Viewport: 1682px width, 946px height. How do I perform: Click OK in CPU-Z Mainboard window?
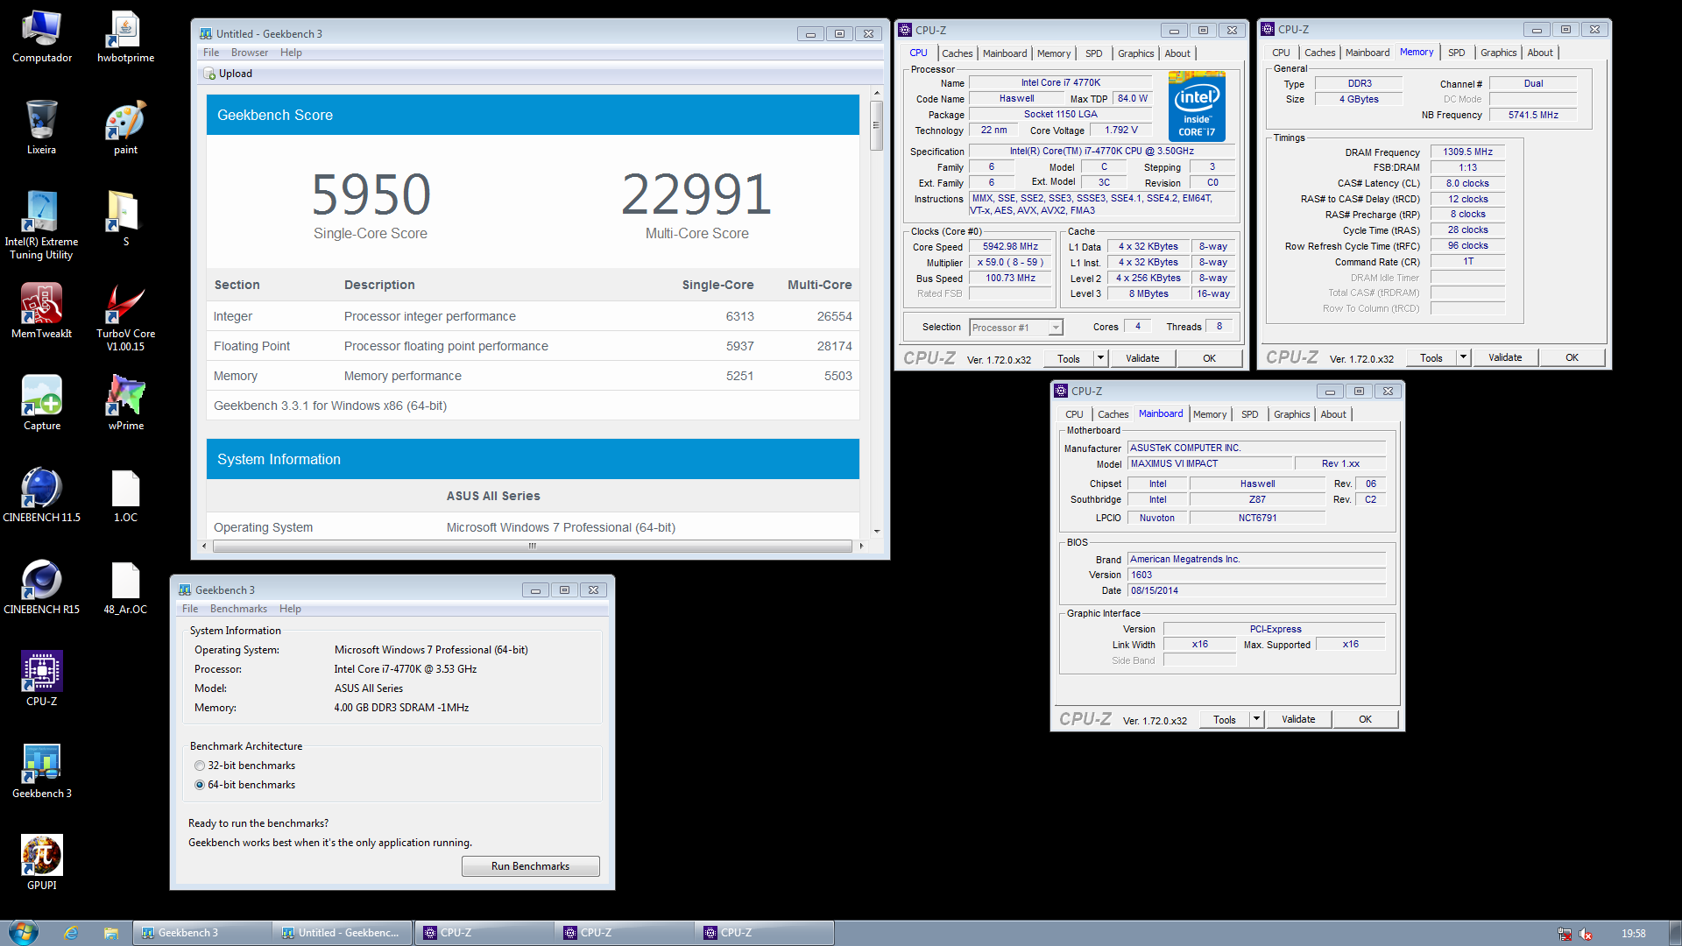tap(1365, 719)
